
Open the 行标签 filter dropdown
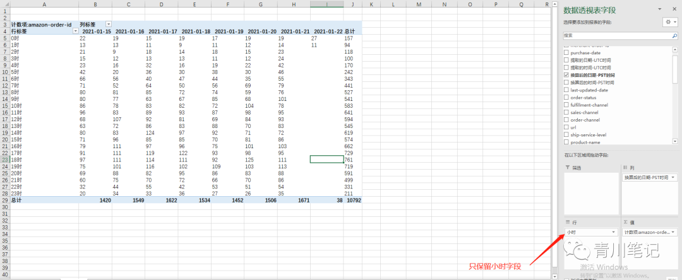(76, 32)
